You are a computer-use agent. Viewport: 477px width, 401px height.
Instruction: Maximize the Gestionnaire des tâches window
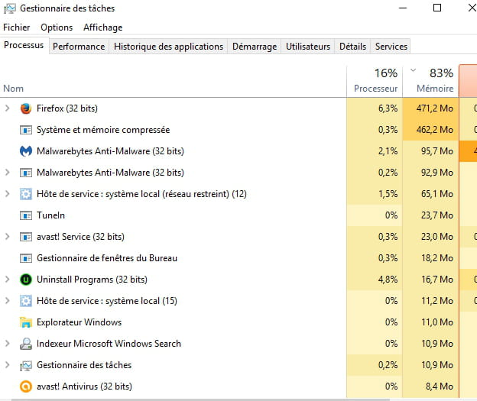[437, 8]
